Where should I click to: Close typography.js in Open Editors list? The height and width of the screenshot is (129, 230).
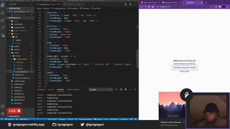[x=10, y=11]
